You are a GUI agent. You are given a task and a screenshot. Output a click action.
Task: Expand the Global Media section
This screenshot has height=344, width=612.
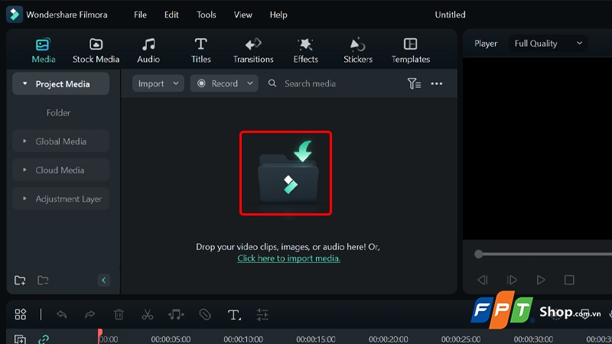coord(24,141)
